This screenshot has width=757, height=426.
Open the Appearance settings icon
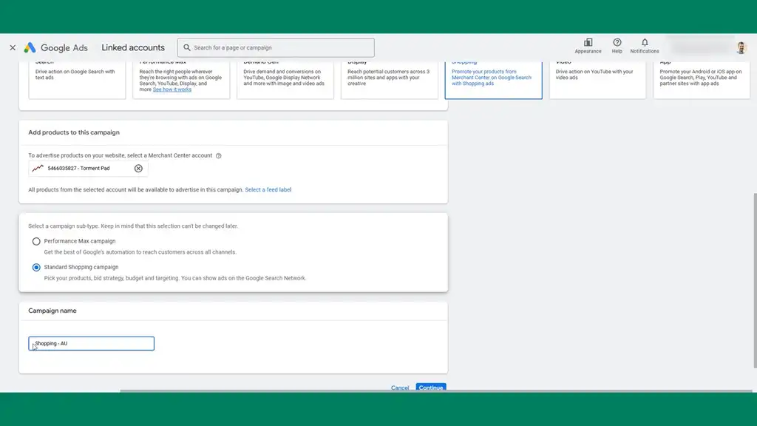point(588,43)
